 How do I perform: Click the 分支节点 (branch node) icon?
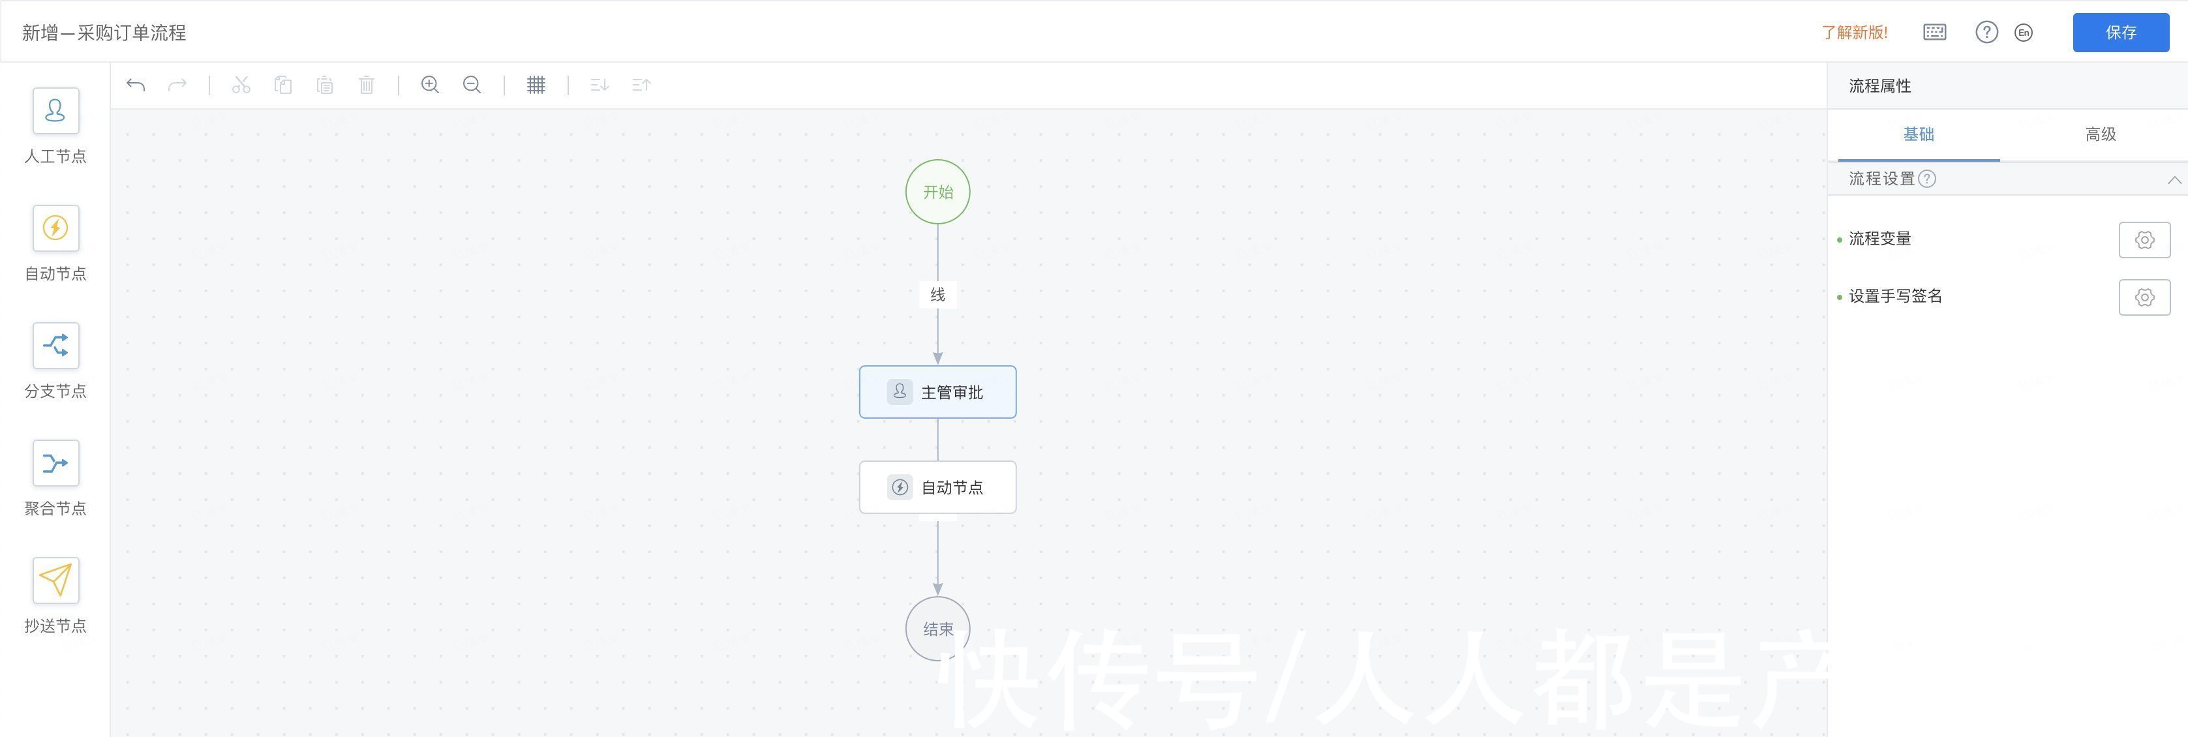point(56,345)
